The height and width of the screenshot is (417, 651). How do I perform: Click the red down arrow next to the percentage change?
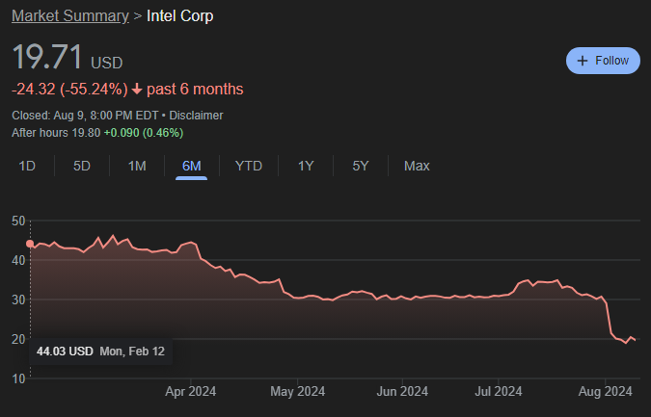click(x=137, y=90)
